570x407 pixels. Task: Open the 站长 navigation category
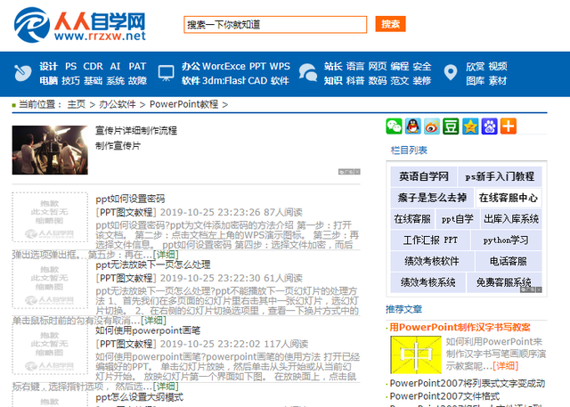point(333,67)
